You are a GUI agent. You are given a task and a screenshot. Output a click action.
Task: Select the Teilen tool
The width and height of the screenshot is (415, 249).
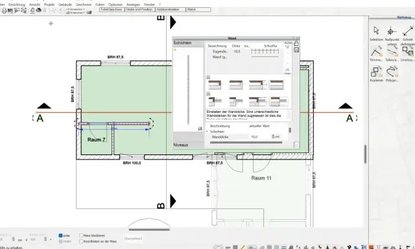392,51
